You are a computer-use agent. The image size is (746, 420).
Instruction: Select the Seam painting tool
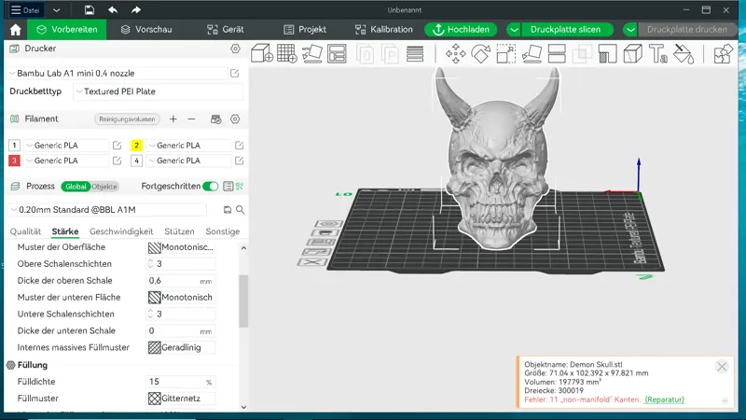click(x=633, y=53)
